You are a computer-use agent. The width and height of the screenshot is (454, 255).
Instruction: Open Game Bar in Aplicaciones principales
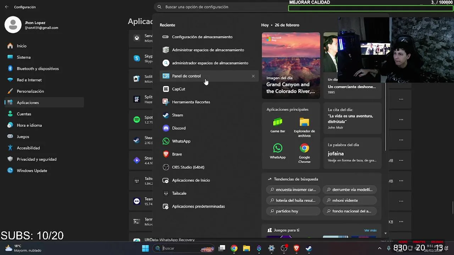(278, 125)
